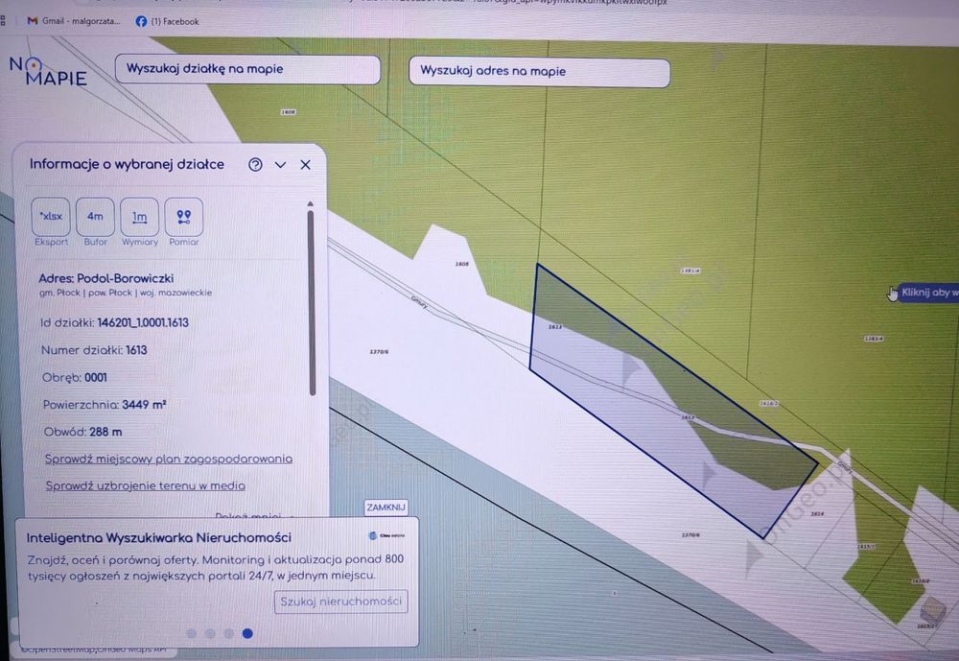The height and width of the screenshot is (661, 959).
Task: Focus the Wyszukaj działkę na mapie field
Action: (x=247, y=69)
